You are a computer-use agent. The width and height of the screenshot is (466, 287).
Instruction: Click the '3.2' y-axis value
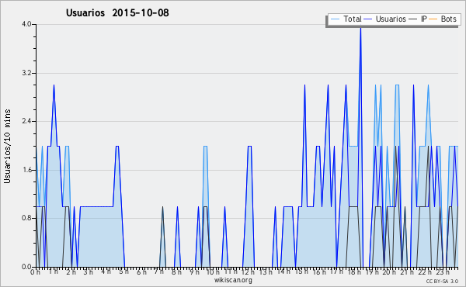coord(26,73)
